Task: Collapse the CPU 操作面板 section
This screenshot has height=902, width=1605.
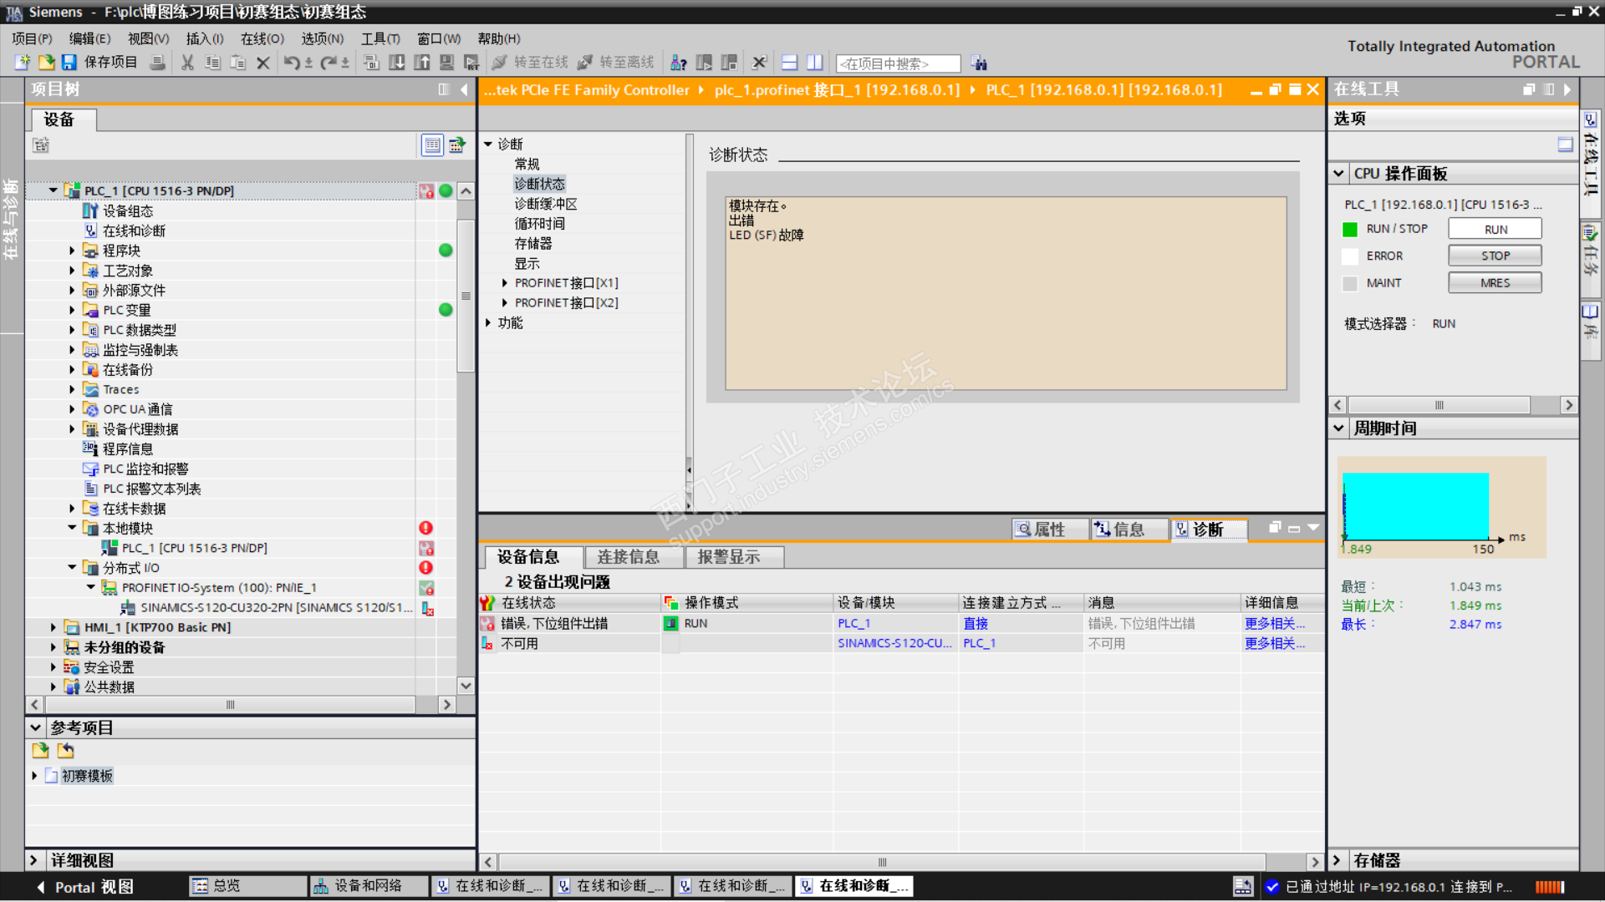Action: tap(1338, 174)
